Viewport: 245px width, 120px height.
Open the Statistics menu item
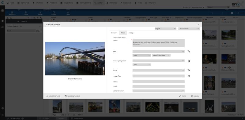tap(111, 3)
